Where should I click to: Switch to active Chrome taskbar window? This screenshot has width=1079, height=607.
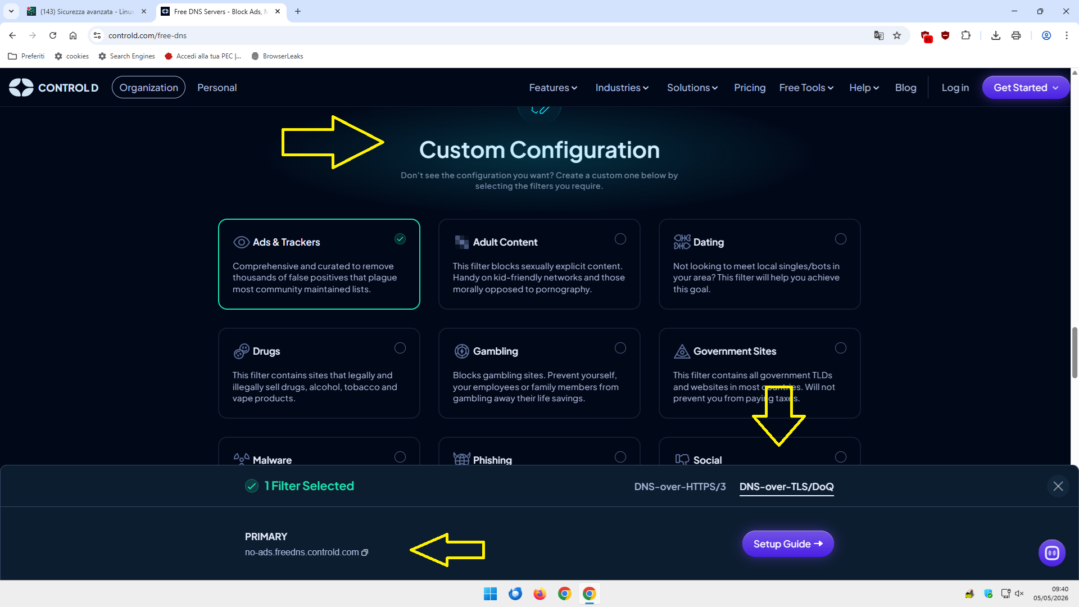[589, 594]
